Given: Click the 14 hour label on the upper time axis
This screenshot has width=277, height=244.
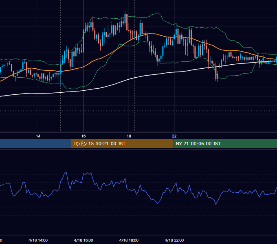Looking at the screenshot, I should pyautogui.click(x=38, y=136).
